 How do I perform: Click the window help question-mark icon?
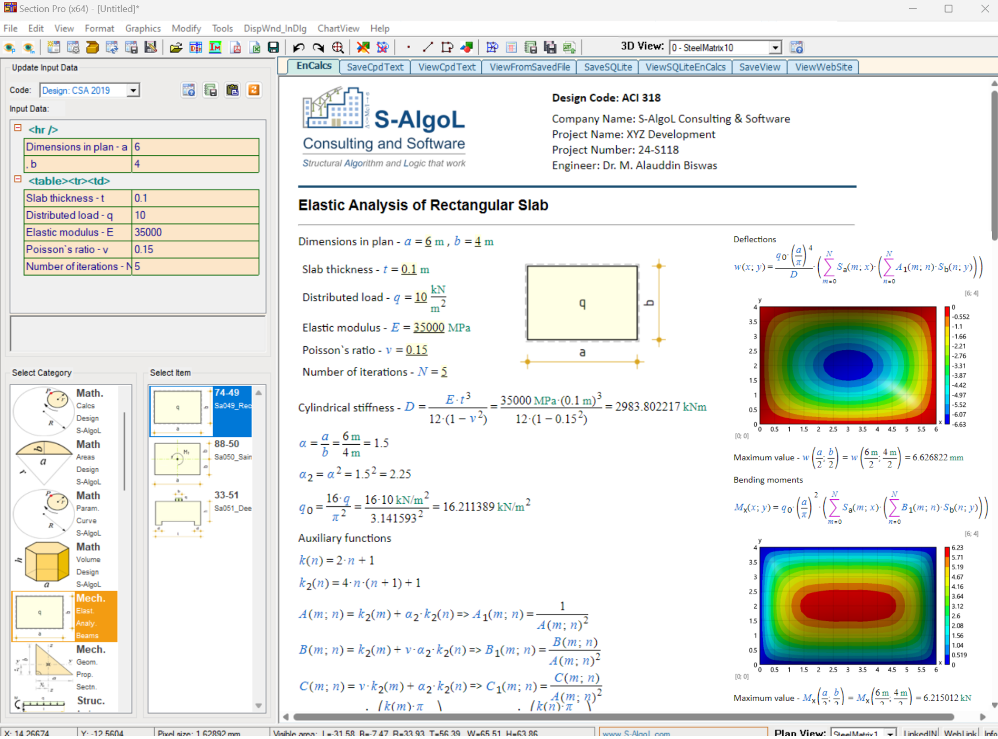coord(189,90)
